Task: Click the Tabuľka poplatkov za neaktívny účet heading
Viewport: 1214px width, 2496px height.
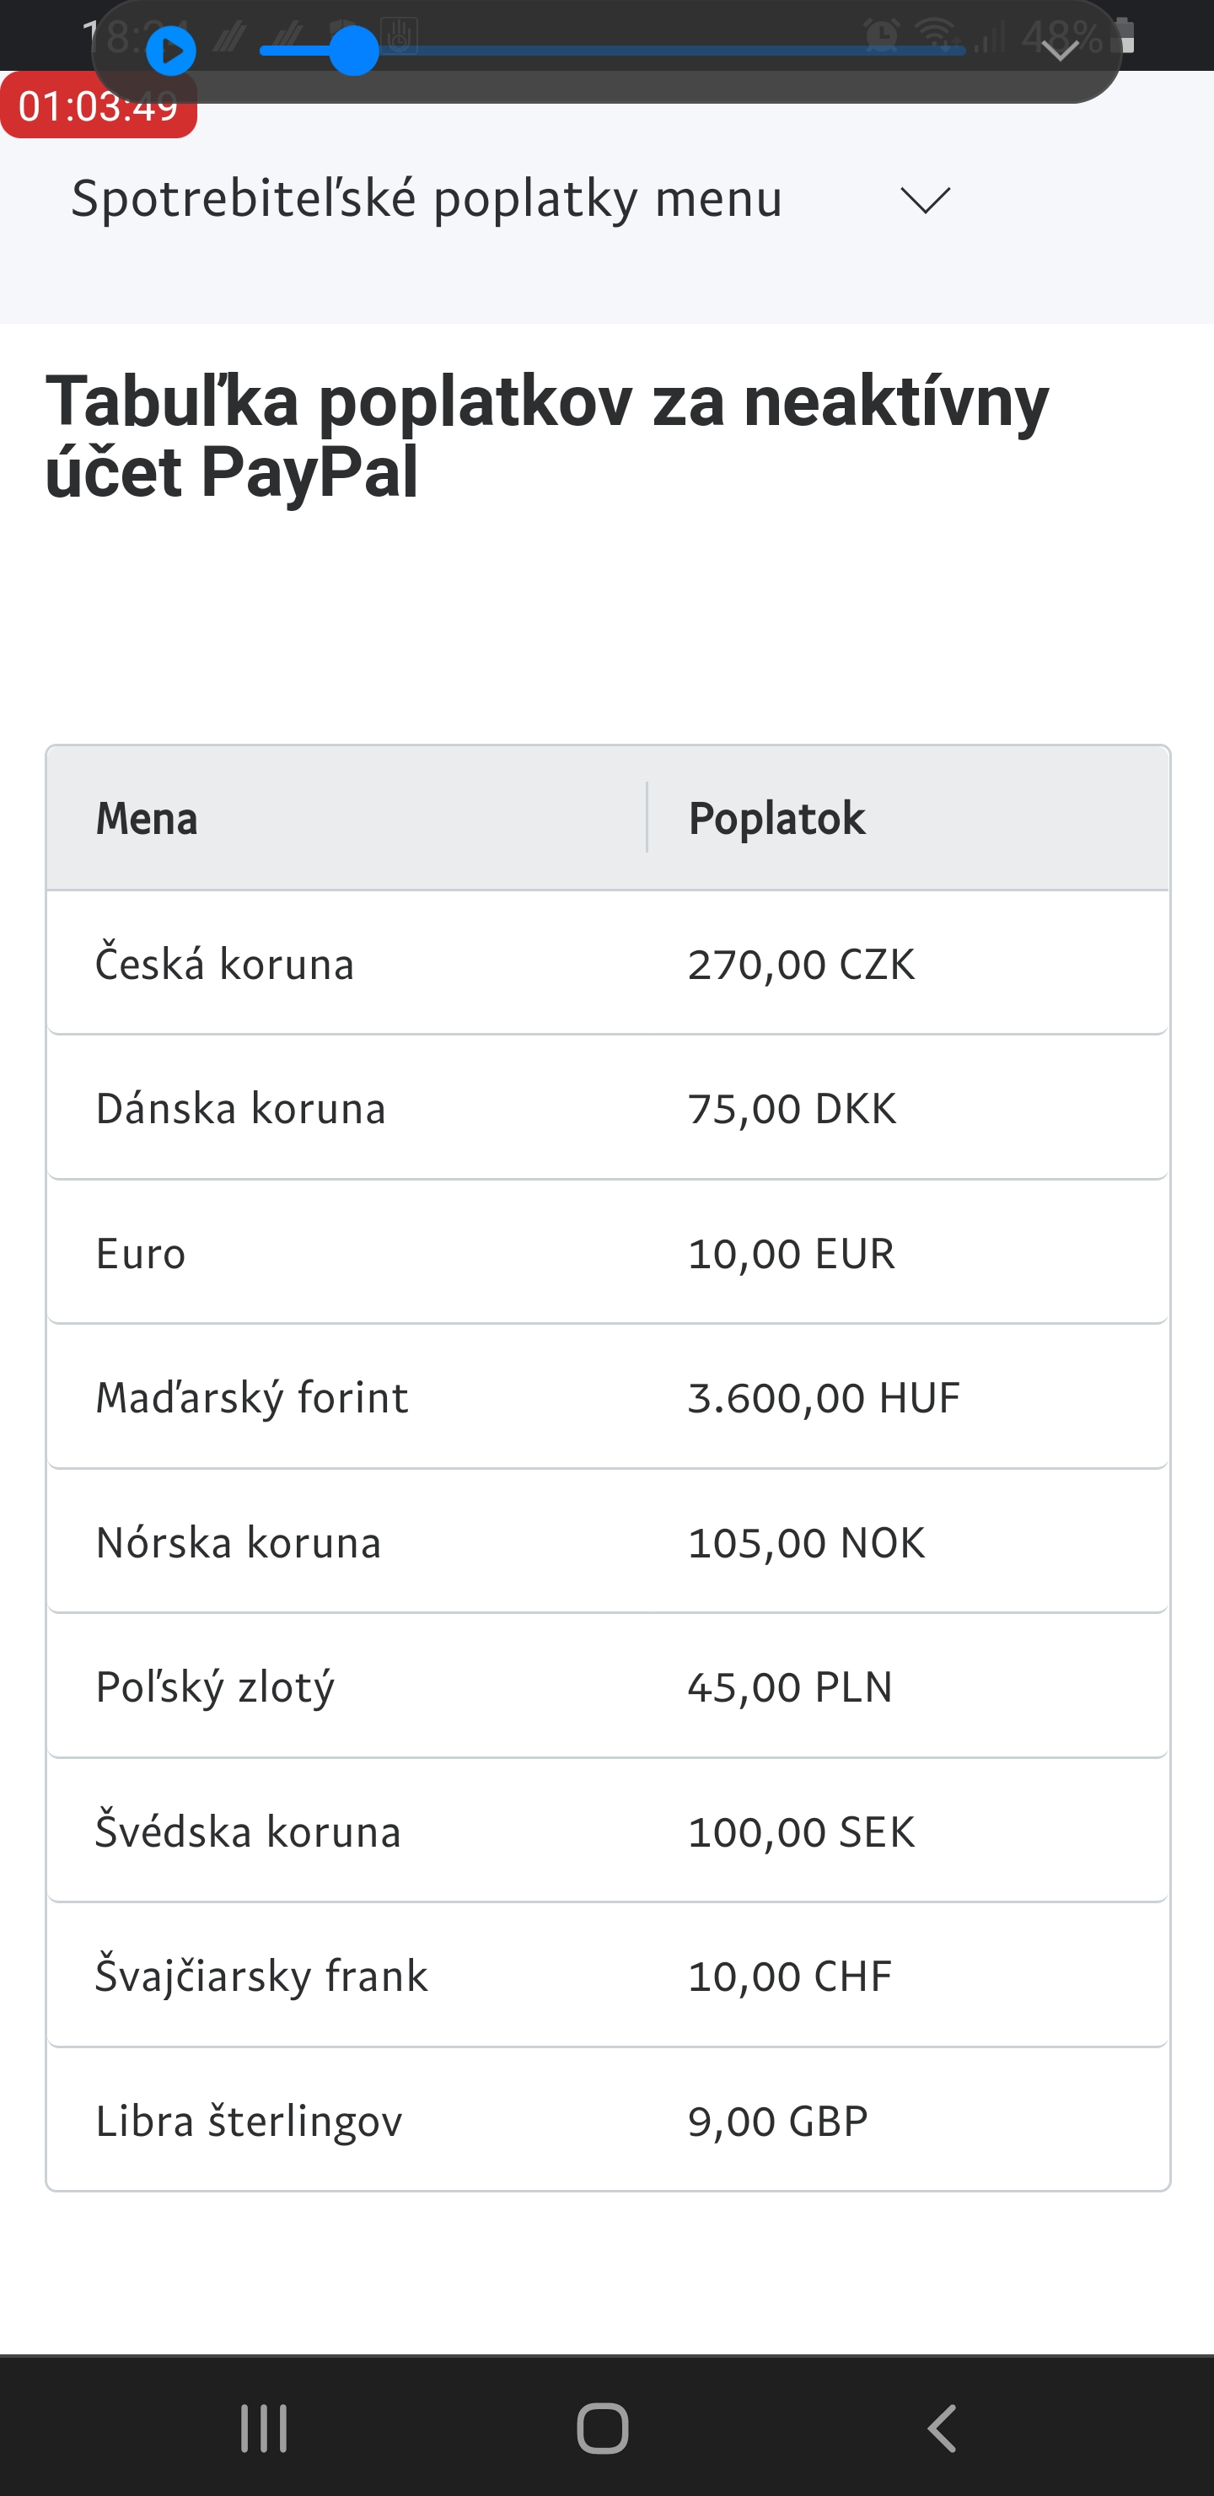Action: (546, 436)
